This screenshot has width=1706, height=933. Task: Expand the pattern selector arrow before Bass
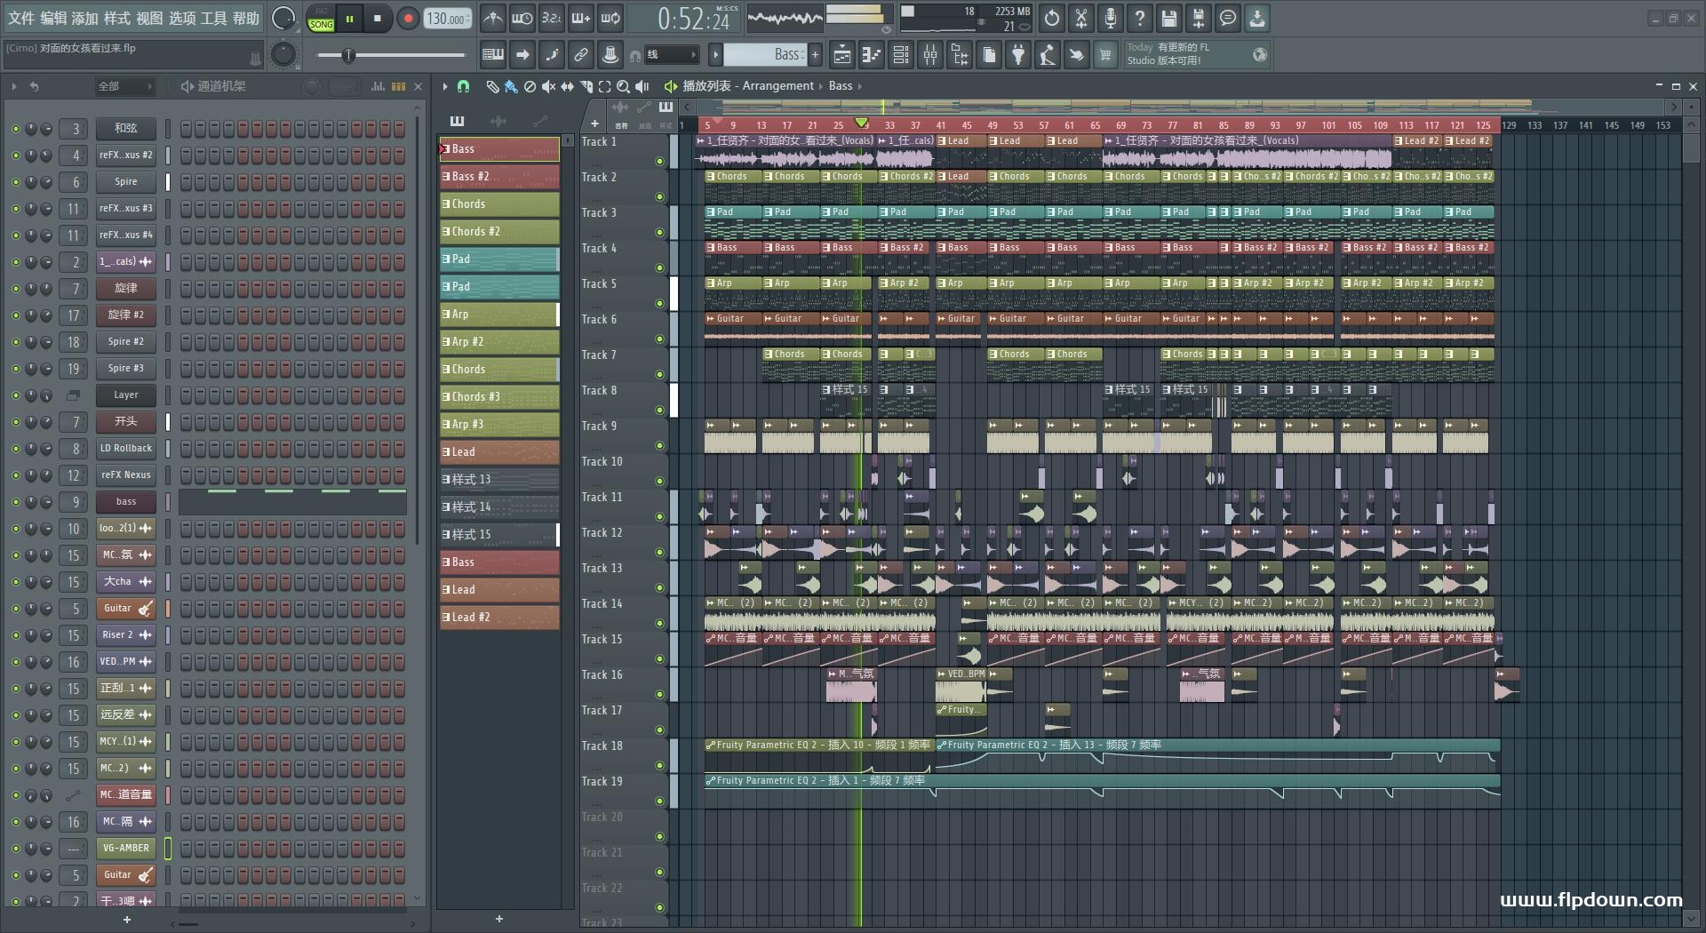coord(715,55)
